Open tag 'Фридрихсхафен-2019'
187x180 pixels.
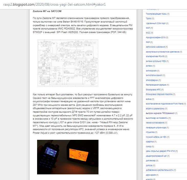[156, 37]
